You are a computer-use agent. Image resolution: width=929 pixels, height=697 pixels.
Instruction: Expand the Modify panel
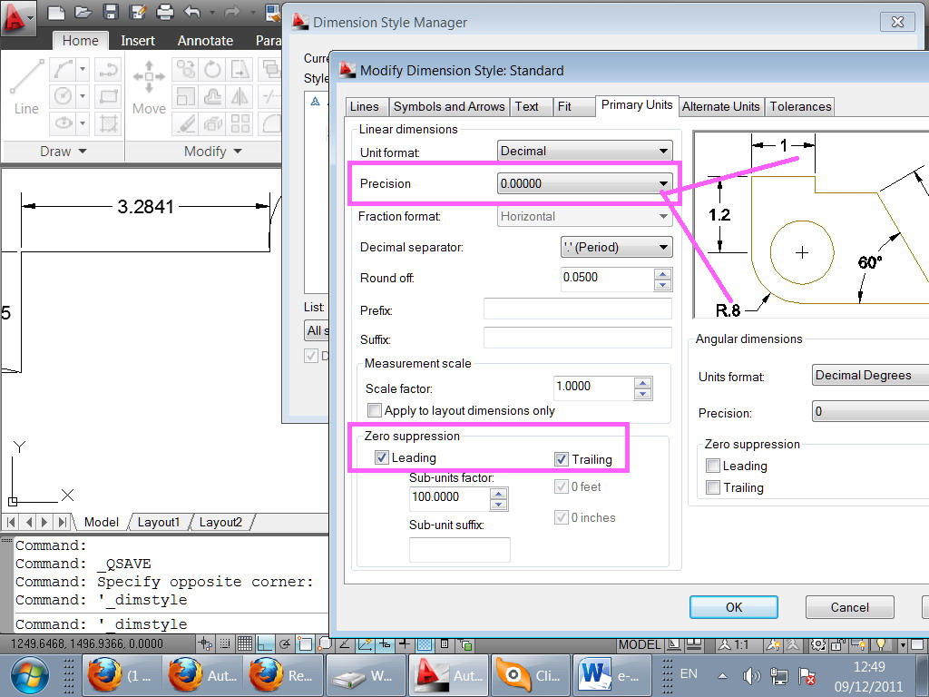click(212, 152)
